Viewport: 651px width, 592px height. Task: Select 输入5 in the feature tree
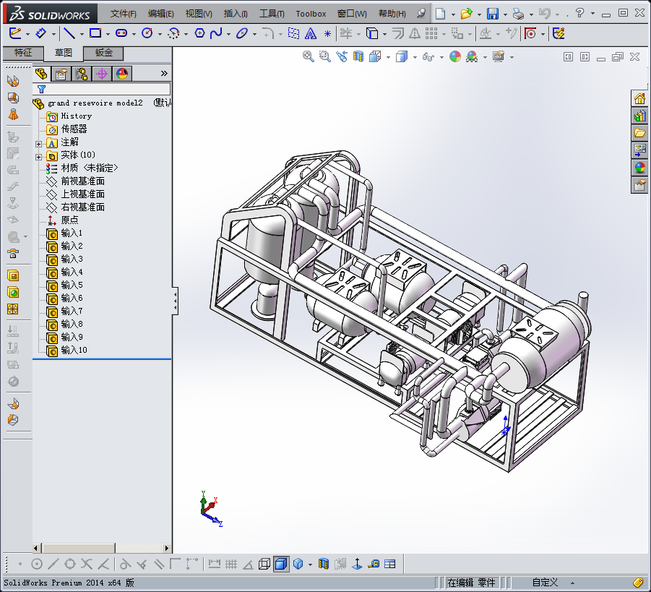point(72,285)
